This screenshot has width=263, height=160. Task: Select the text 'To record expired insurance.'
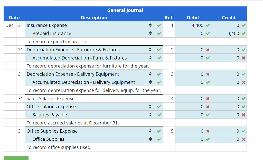click(x=57, y=41)
